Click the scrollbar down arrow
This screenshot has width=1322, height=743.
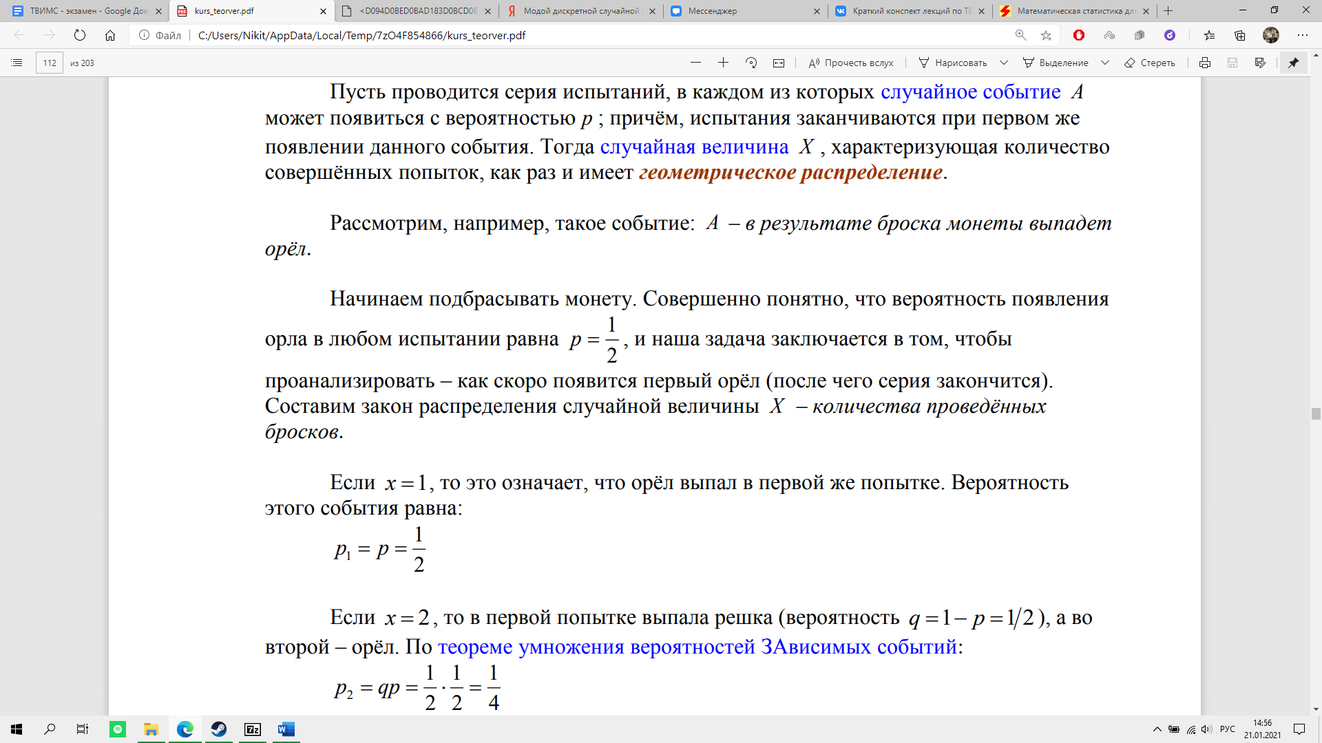pos(1316,709)
